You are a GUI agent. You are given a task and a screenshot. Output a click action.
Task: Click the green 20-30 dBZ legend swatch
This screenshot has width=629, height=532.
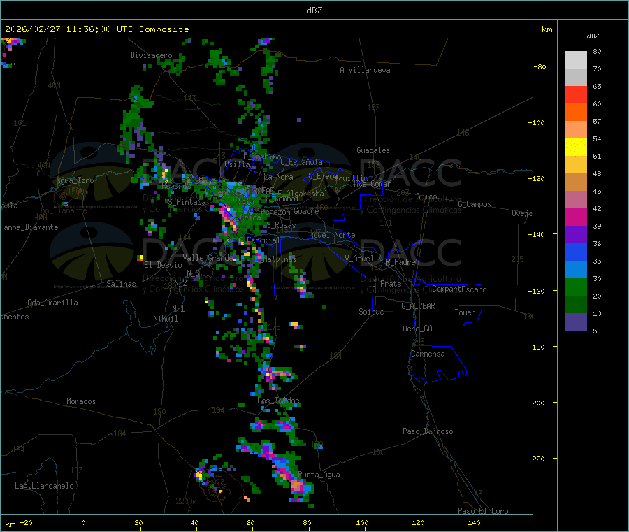tap(576, 287)
